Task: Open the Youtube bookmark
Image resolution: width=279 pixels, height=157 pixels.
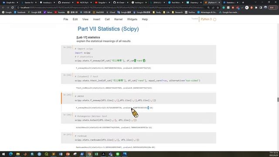Action: pos(60,12)
